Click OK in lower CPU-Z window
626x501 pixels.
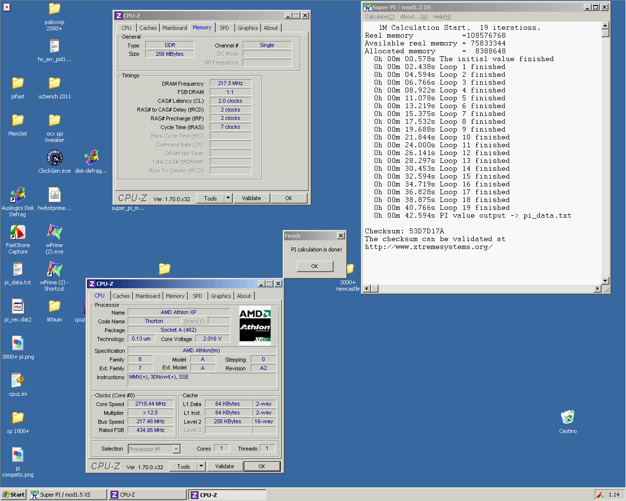point(262,466)
